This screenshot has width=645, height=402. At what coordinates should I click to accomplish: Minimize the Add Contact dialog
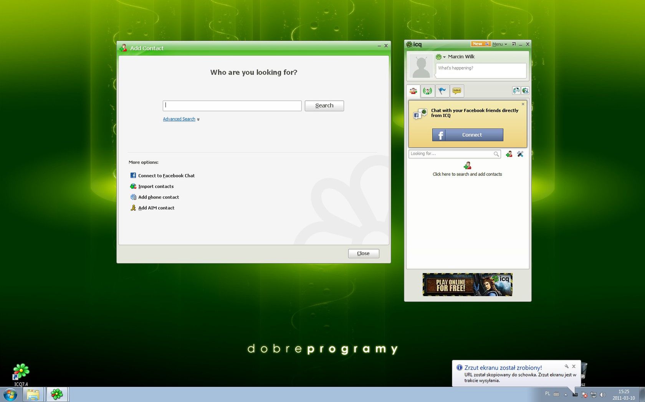(x=379, y=46)
